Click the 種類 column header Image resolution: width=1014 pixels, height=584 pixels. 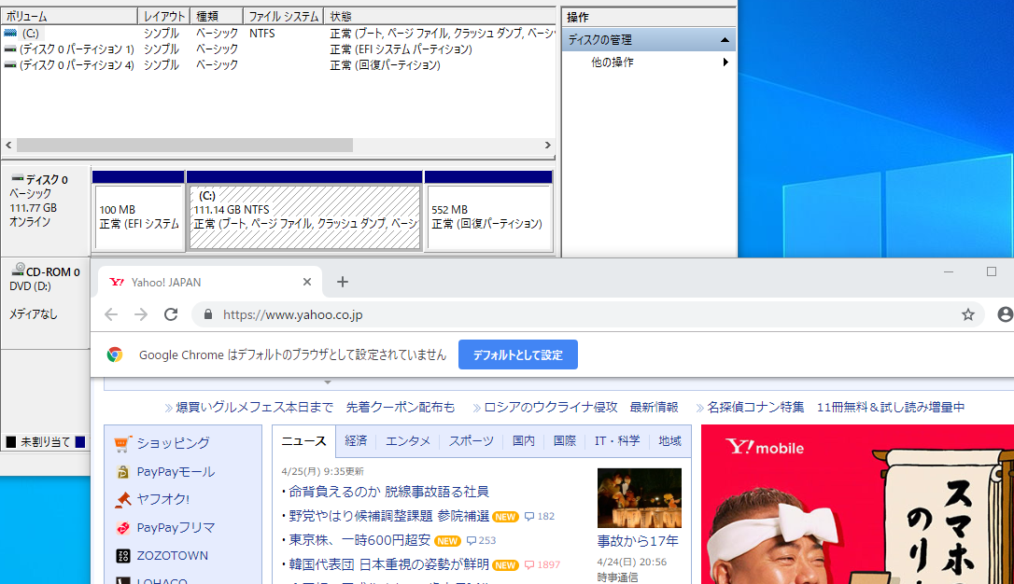click(218, 16)
